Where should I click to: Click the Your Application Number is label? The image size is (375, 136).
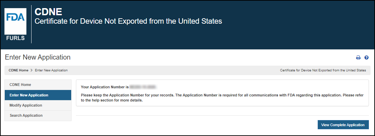[x=105, y=87]
